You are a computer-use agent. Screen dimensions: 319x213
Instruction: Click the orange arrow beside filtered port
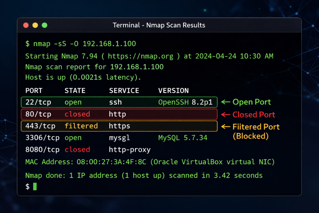[x=226, y=127]
